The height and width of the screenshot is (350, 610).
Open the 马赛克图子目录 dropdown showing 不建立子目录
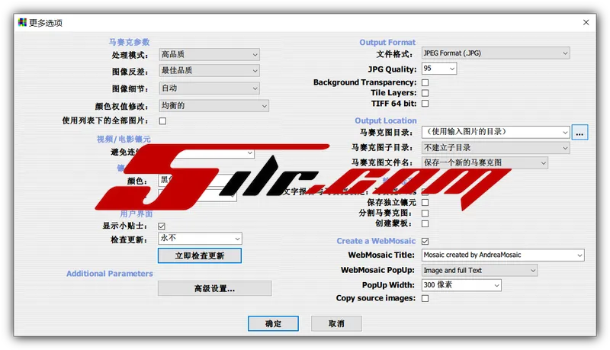pyautogui.click(x=496, y=148)
